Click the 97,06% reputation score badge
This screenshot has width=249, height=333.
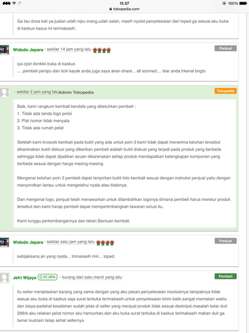tap(47, 277)
